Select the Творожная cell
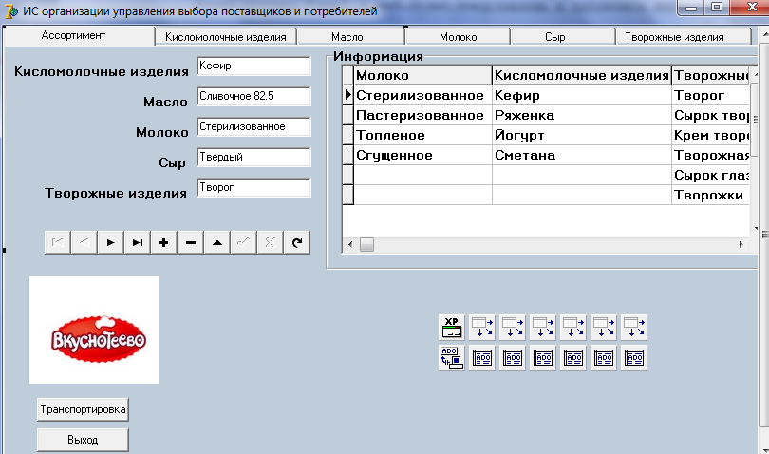The image size is (769, 454). click(x=711, y=155)
